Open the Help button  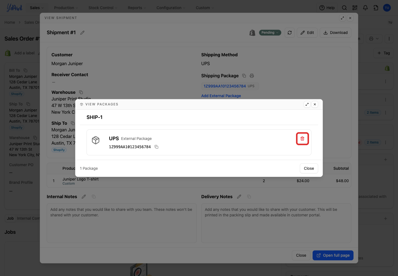(327, 8)
